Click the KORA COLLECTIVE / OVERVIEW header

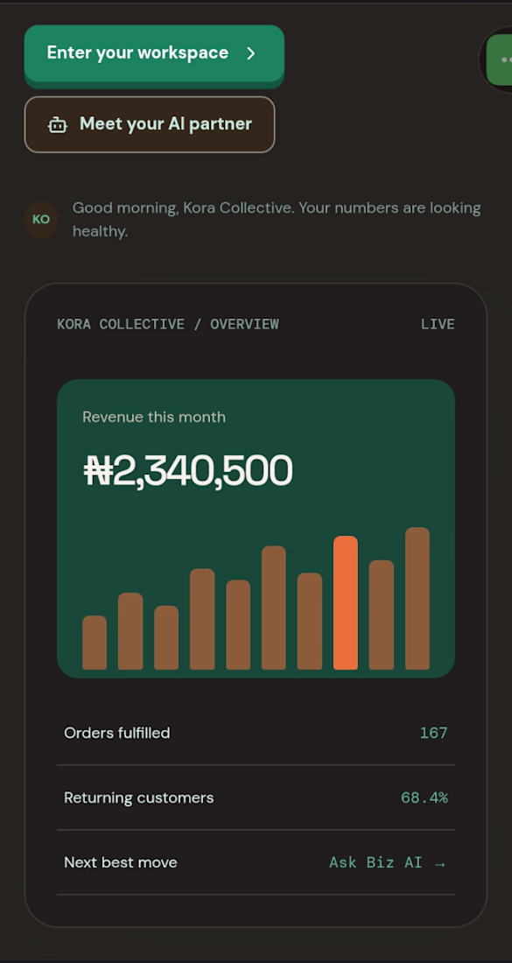click(167, 324)
